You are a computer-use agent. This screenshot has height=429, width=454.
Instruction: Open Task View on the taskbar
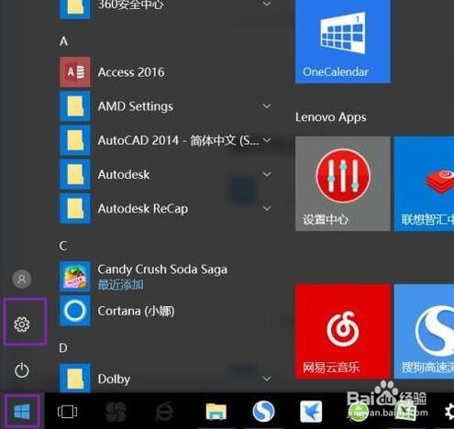tap(67, 412)
